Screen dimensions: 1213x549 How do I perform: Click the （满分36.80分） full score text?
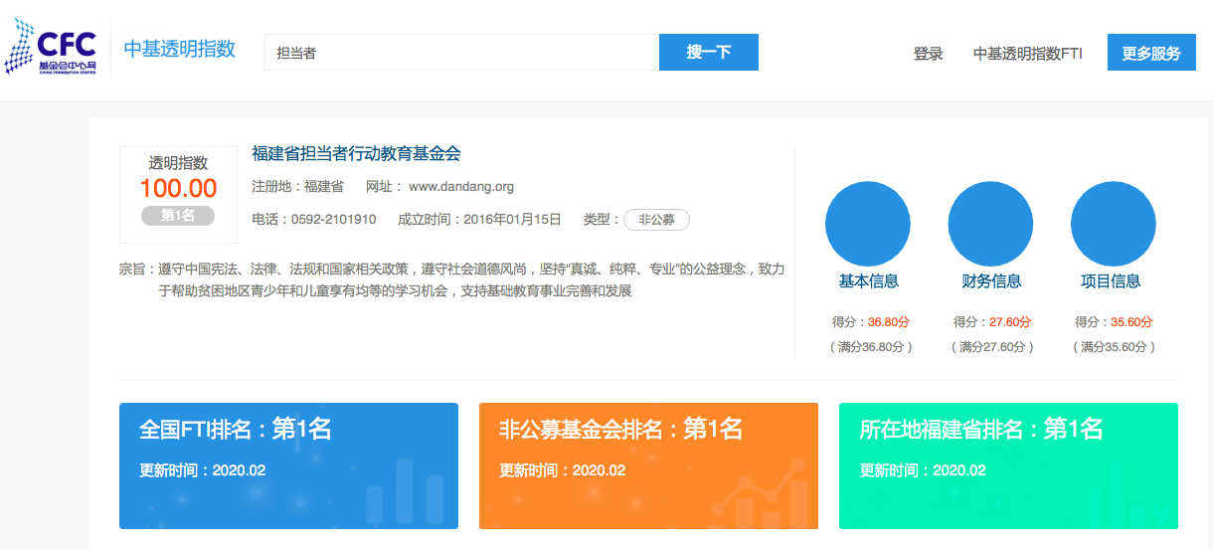pyautogui.click(x=871, y=347)
